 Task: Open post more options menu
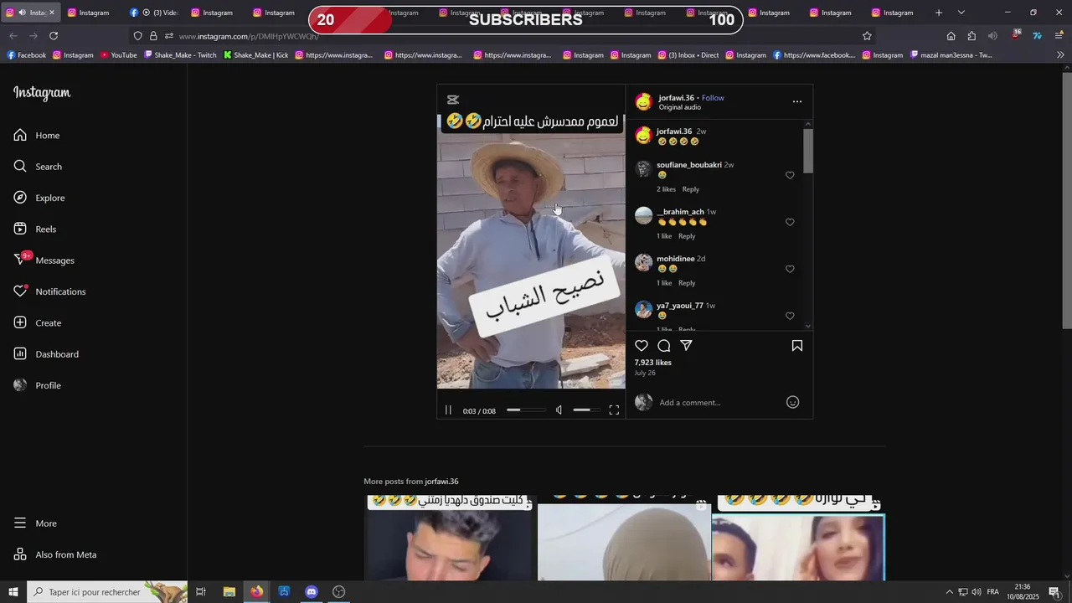click(x=797, y=101)
